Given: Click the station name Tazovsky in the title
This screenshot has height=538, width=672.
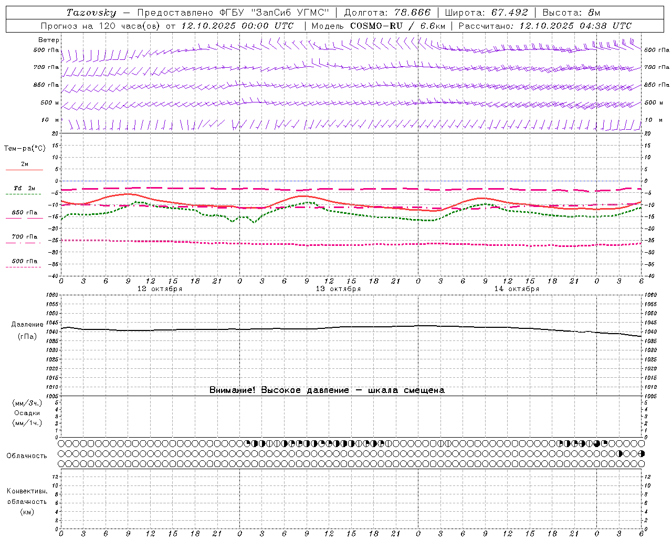Looking at the screenshot, I should click(x=91, y=13).
